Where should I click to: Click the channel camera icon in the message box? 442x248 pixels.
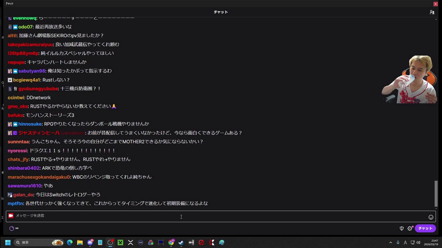11,215
